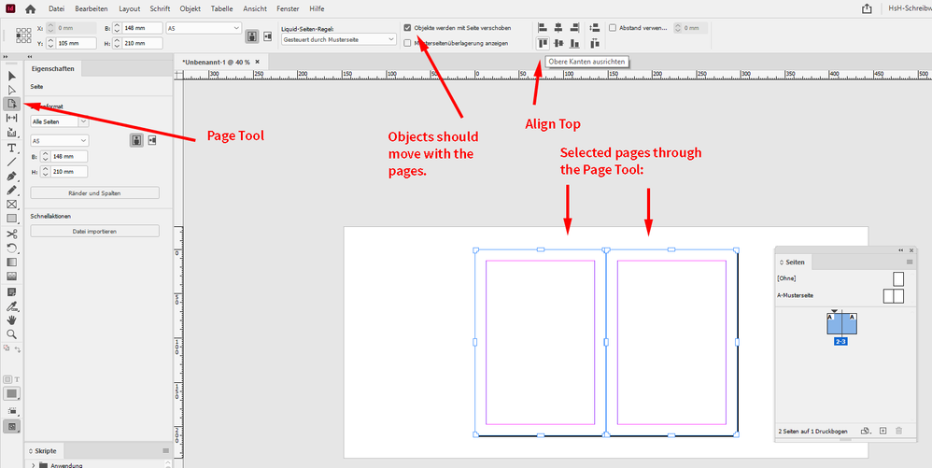Image resolution: width=932 pixels, height=468 pixels.
Task: Select the Type tool
Action: (x=11, y=148)
